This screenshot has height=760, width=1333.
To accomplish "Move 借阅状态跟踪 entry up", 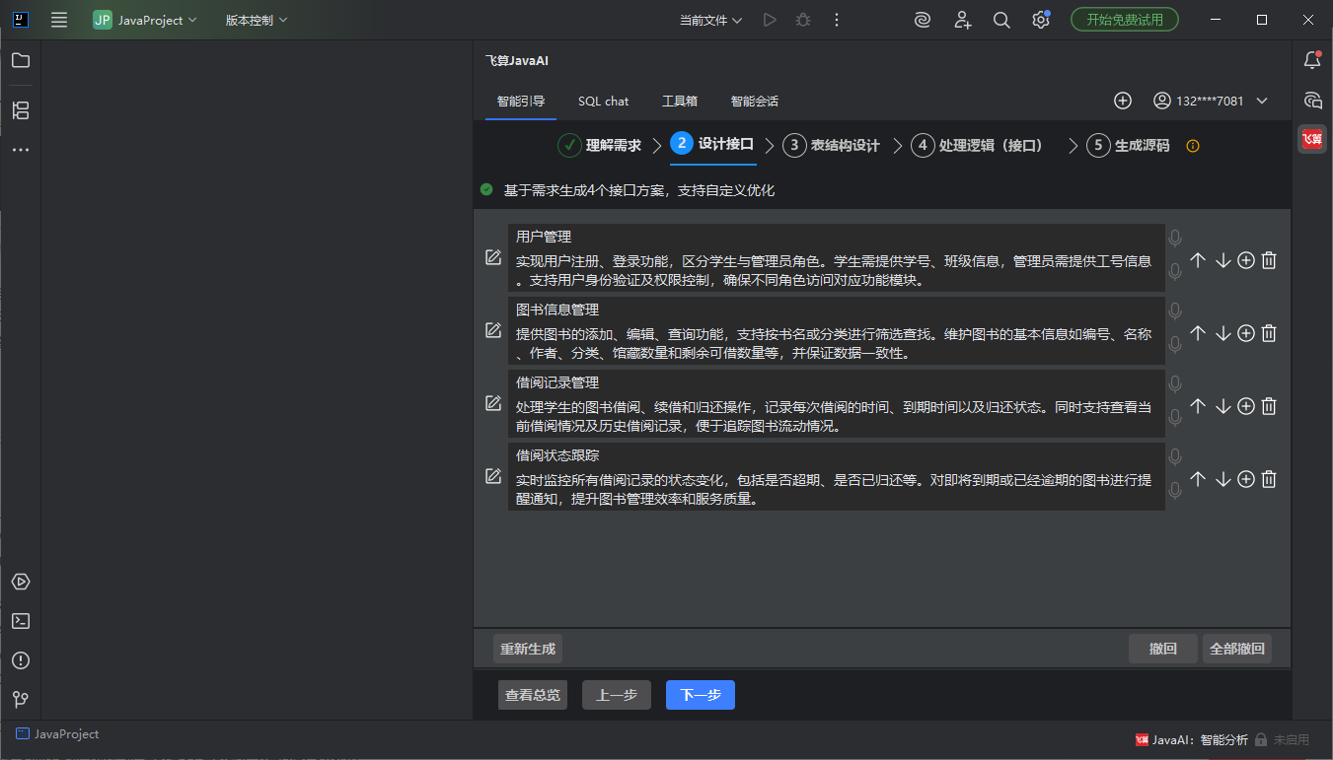I will point(1198,479).
